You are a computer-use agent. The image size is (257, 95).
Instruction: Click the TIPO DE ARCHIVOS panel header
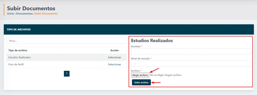click(129, 29)
